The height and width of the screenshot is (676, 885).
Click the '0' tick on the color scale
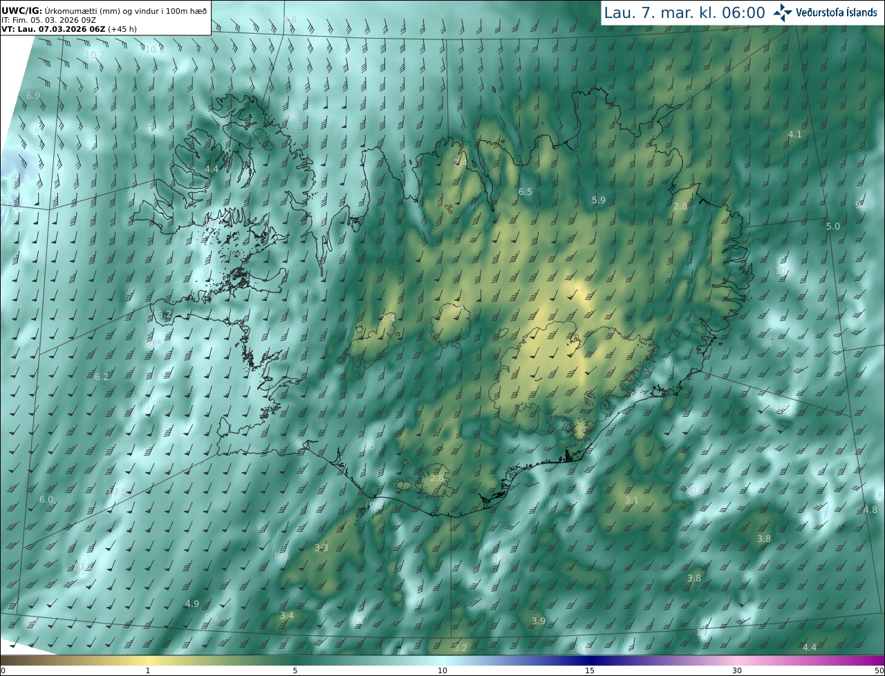(x=2, y=670)
